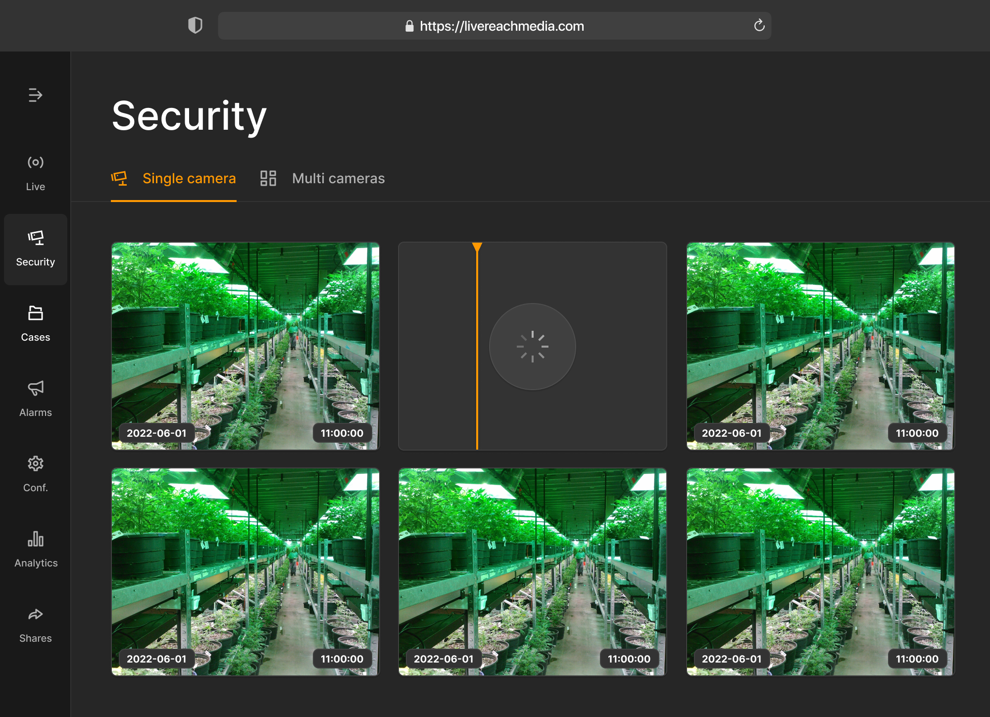Viewport: 990px width, 717px height.
Task: Click the orange timeline marker in the loading tile
Action: point(477,346)
